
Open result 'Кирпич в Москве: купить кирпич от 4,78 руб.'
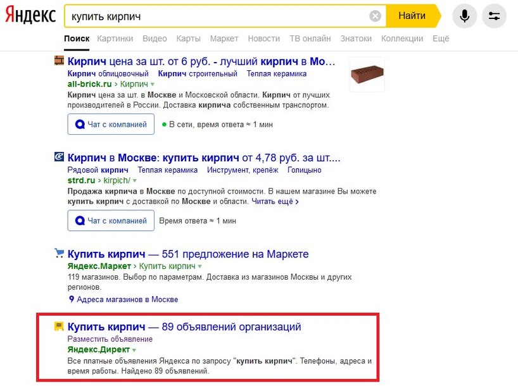coord(204,158)
